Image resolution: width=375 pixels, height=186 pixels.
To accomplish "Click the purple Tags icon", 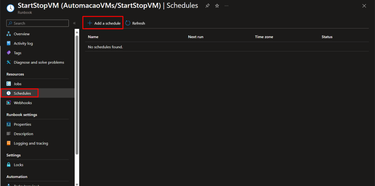I will [x=9, y=53].
